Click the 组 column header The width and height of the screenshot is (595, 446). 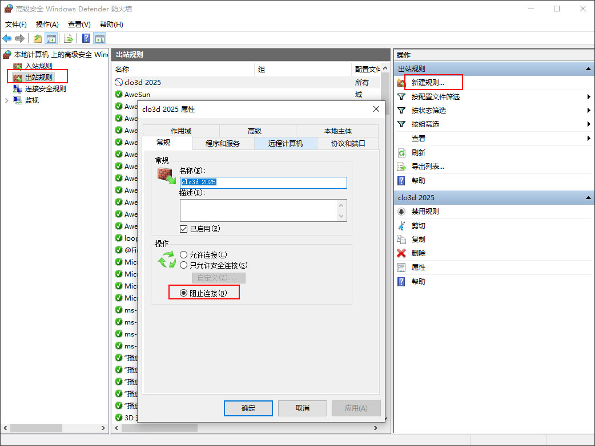(303, 70)
